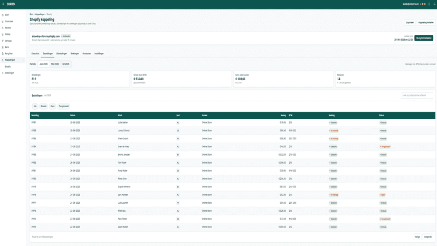Open the Boekingen tab
The image size is (437, 246).
[x=75, y=53]
